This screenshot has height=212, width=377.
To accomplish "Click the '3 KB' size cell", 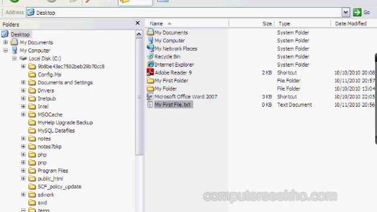I will (x=267, y=97).
